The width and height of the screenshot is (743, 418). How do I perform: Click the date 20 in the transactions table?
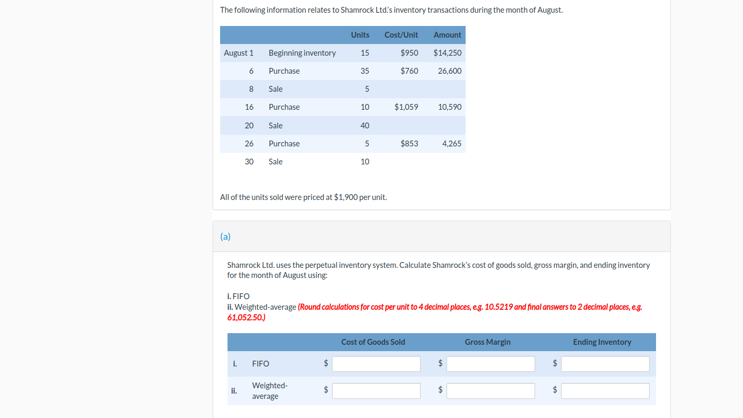[x=249, y=126]
